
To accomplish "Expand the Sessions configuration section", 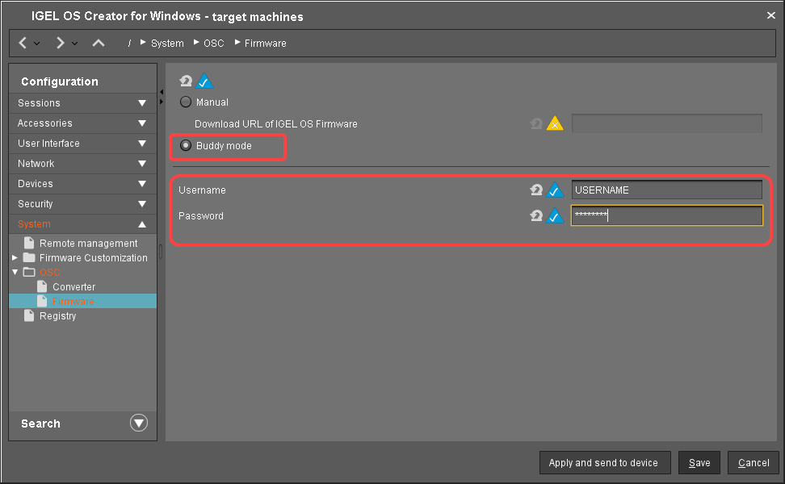I will (142, 103).
